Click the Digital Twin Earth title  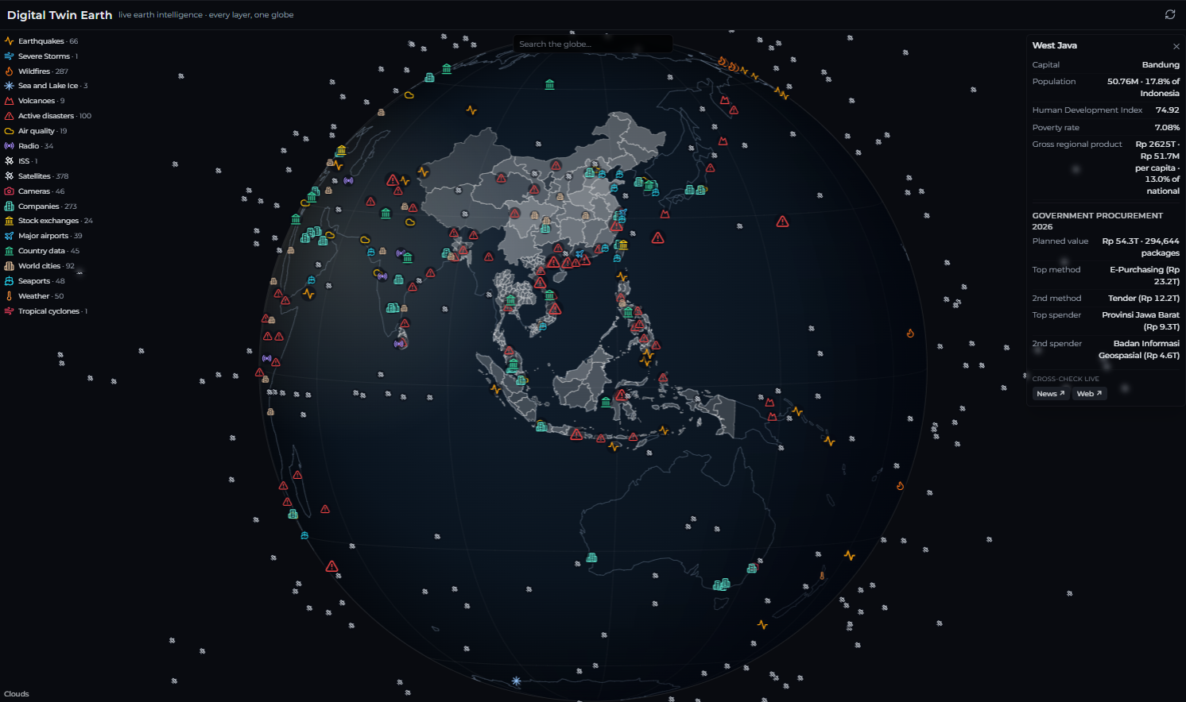60,15
